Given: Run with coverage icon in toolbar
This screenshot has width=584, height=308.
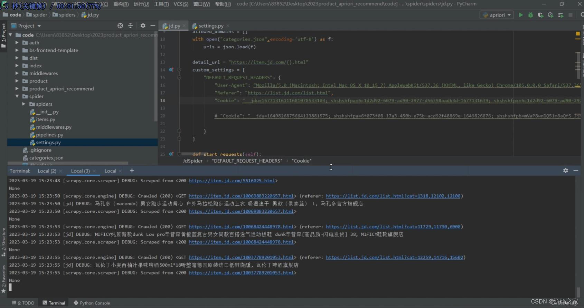Looking at the screenshot, I should (x=540, y=15).
